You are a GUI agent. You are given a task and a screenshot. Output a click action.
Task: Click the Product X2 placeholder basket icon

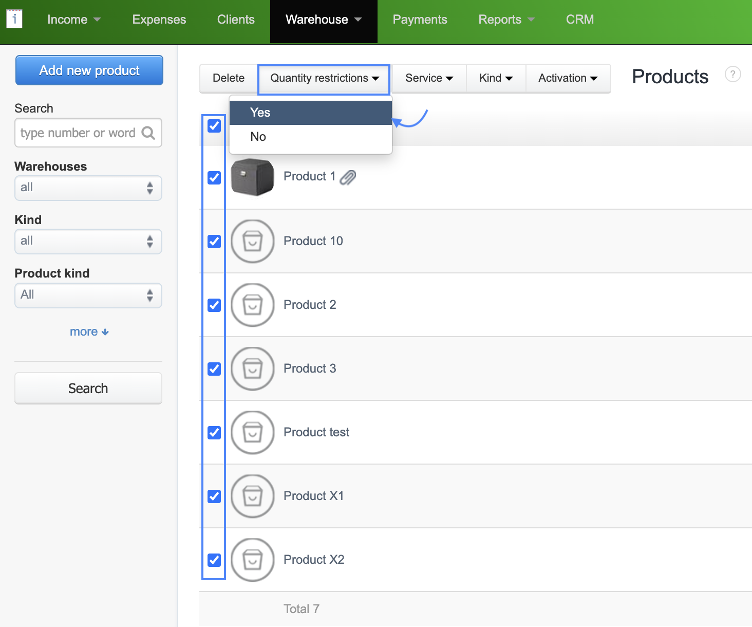click(x=252, y=560)
